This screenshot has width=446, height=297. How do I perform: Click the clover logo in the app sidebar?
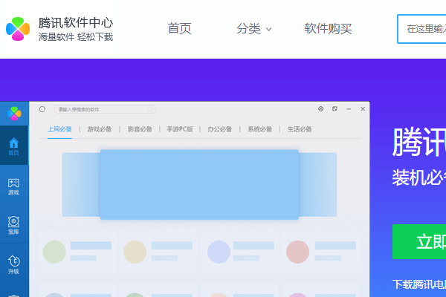(x=14, y=114)
